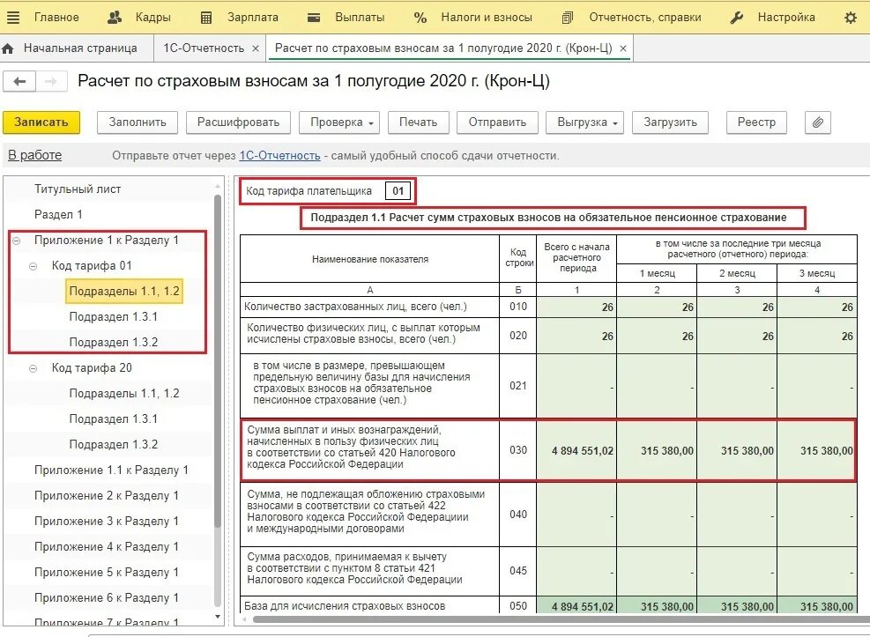Image resolution: width=870 pixels, height=637 pixels.
Task: Open the settings gear icon
Action: click(x=850, y=18)
